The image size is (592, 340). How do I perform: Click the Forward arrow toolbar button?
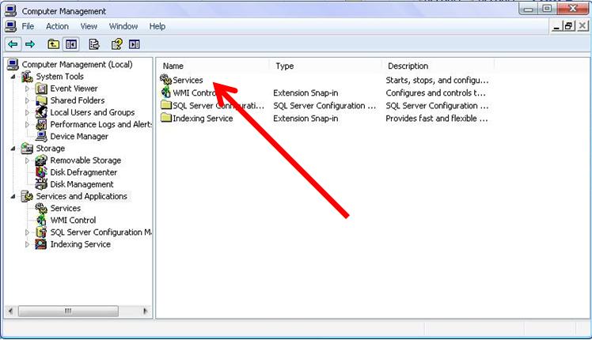pos(30,44)
